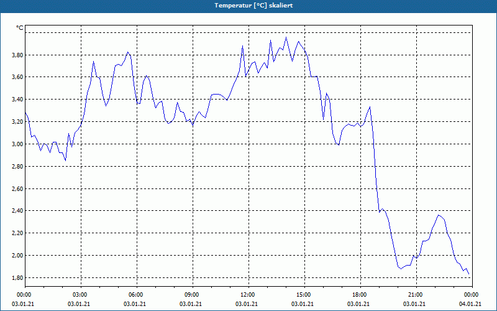This screenshot has width=497, height=311.
Task: Click the 3,20 y-axis label
Action: point(18,122)
